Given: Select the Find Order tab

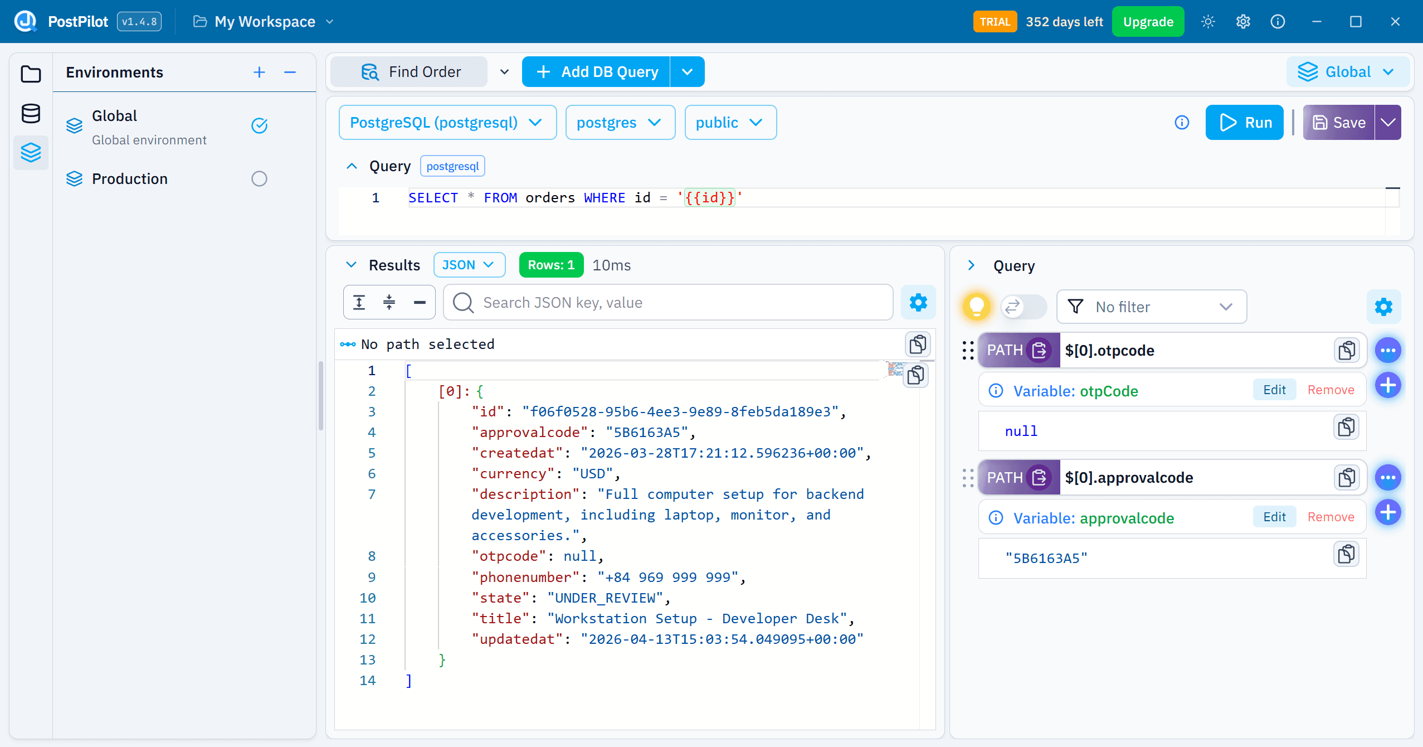Looking at the screenshot, I should (x=410, y=72).
